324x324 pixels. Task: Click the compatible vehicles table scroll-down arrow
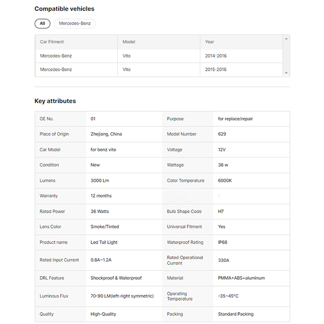coord(287,73)
